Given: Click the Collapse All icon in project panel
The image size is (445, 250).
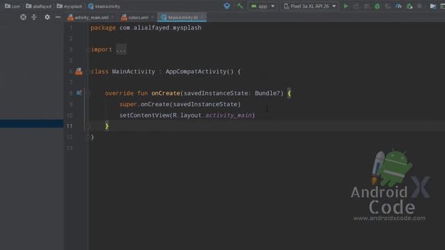Looking at the screenshot, I should [x=34, y=17].
